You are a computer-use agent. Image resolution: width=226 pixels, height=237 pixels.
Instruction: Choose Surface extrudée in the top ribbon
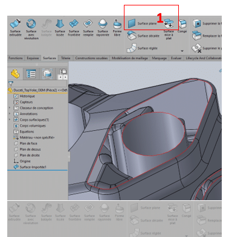(x=15, y=28)
